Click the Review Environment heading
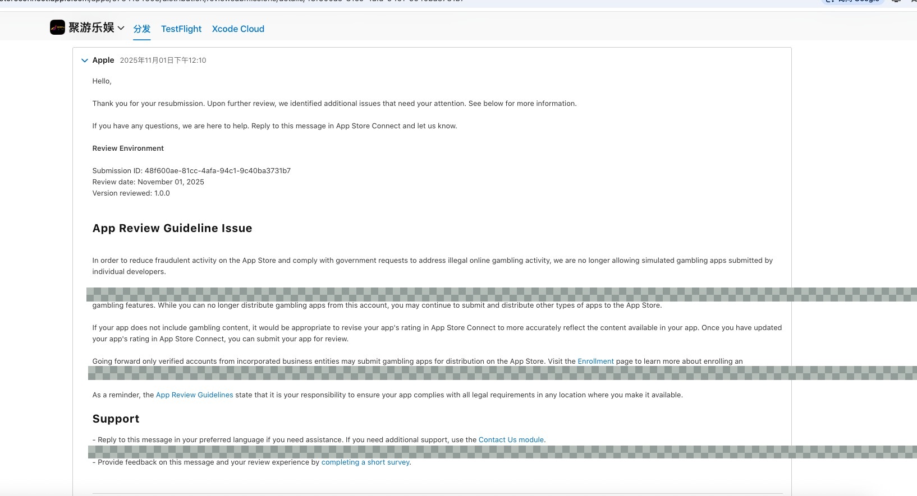The height and width of the screenshot is (496, 917). pyautogui.click(x=128, y=149)
